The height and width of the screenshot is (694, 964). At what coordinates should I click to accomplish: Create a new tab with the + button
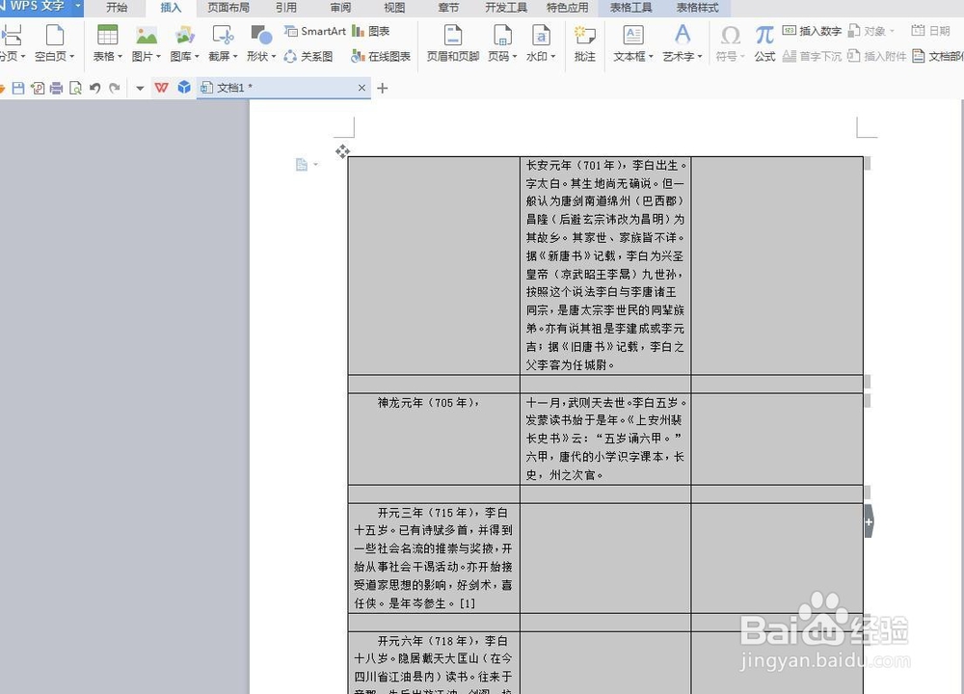382,88
